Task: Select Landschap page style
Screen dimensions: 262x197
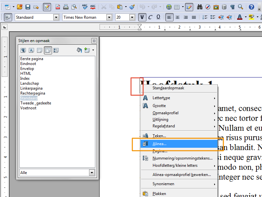Action: [29, 83]
